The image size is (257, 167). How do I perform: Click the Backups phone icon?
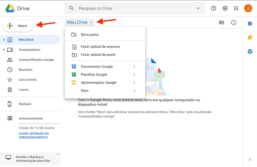click(10, 104)
